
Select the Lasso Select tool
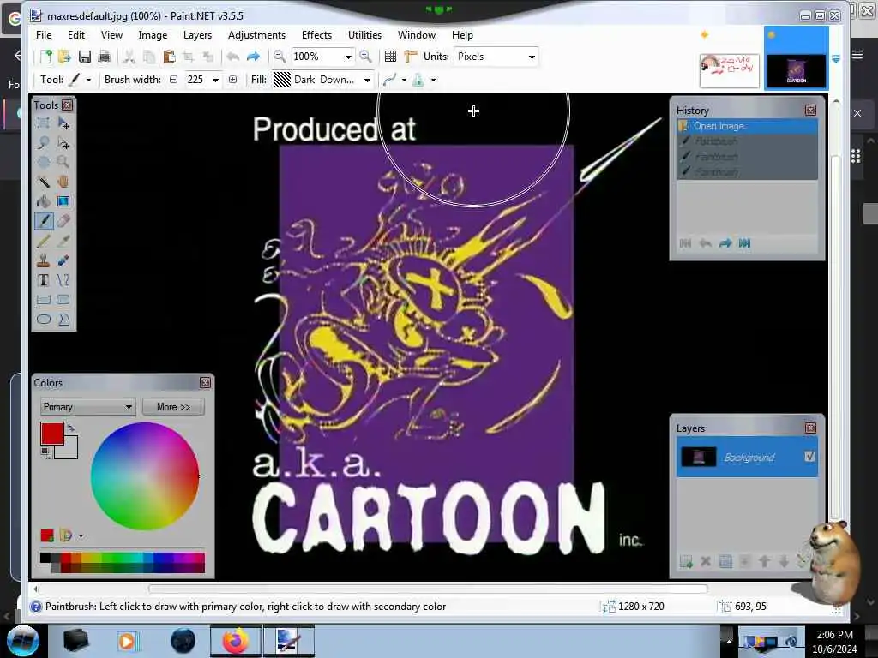click(x=43, y=143)
